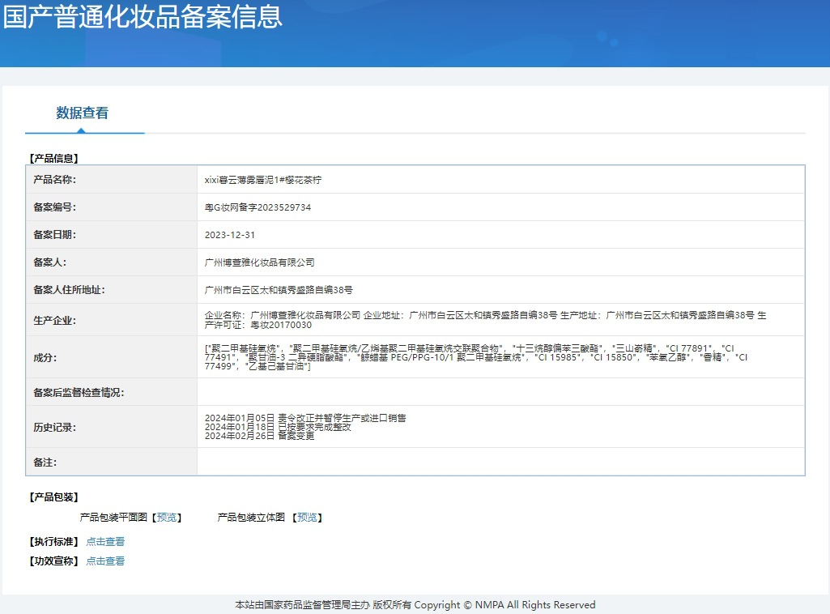This screenshot has height=614, width=830.
Task: Click the 【产品包装】 section heading
Action: 54,497
